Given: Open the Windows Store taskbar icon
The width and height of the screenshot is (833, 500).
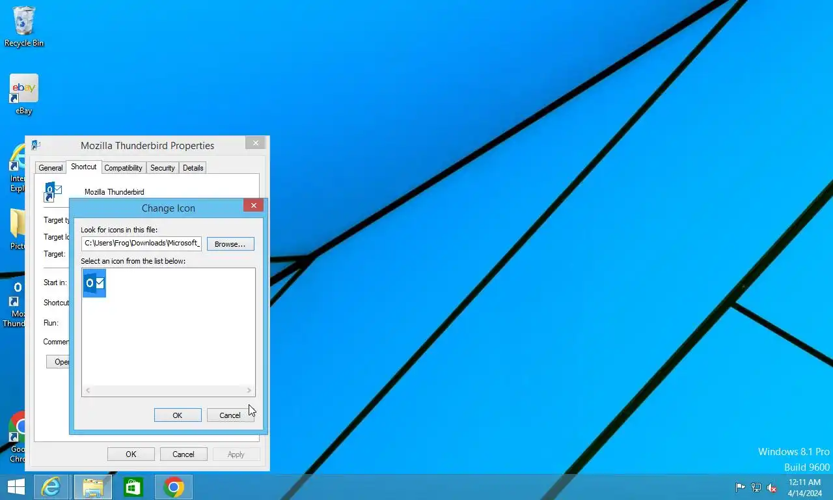Looking at the screenshot, I should 133,487.
